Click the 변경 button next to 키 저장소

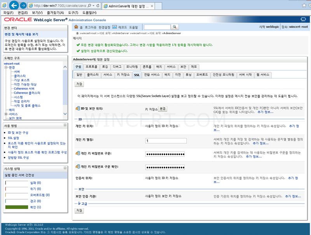pos(162,109)
